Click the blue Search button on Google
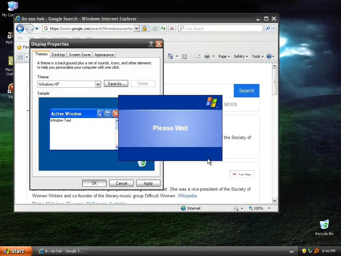The width and height of the screenshot is (341, 256). coord(246,91)
